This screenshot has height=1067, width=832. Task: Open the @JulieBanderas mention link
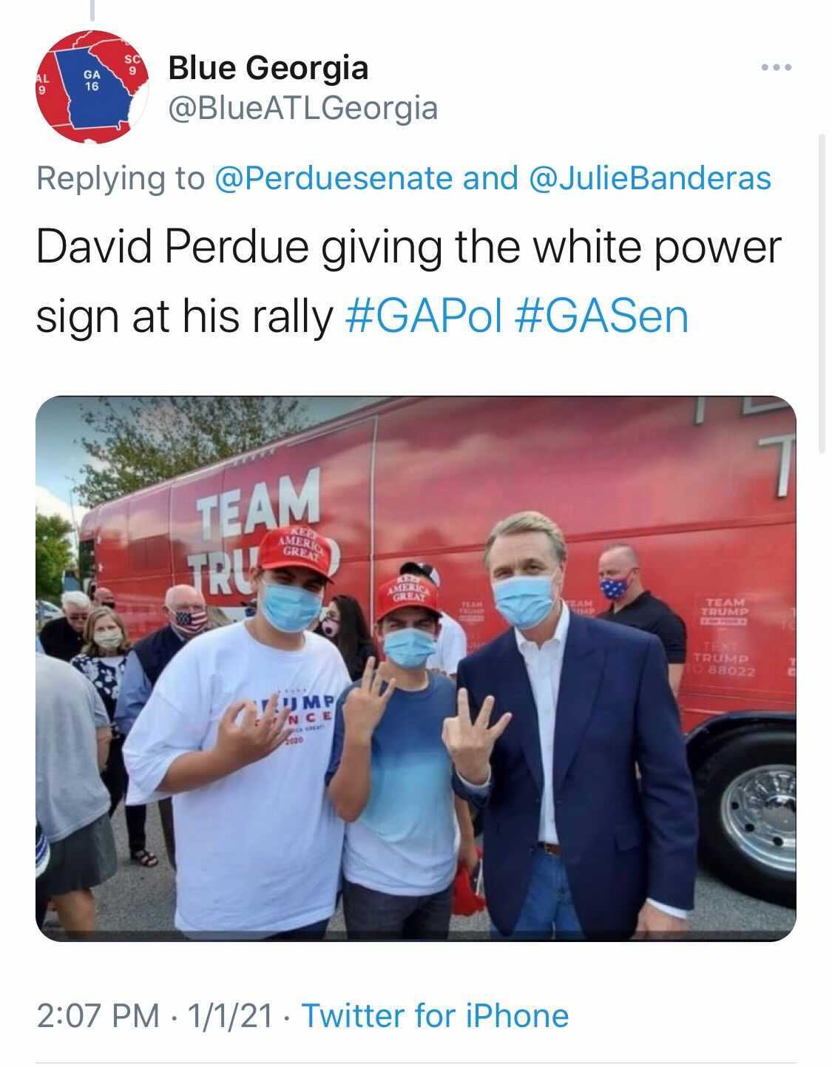pos(651,178)
